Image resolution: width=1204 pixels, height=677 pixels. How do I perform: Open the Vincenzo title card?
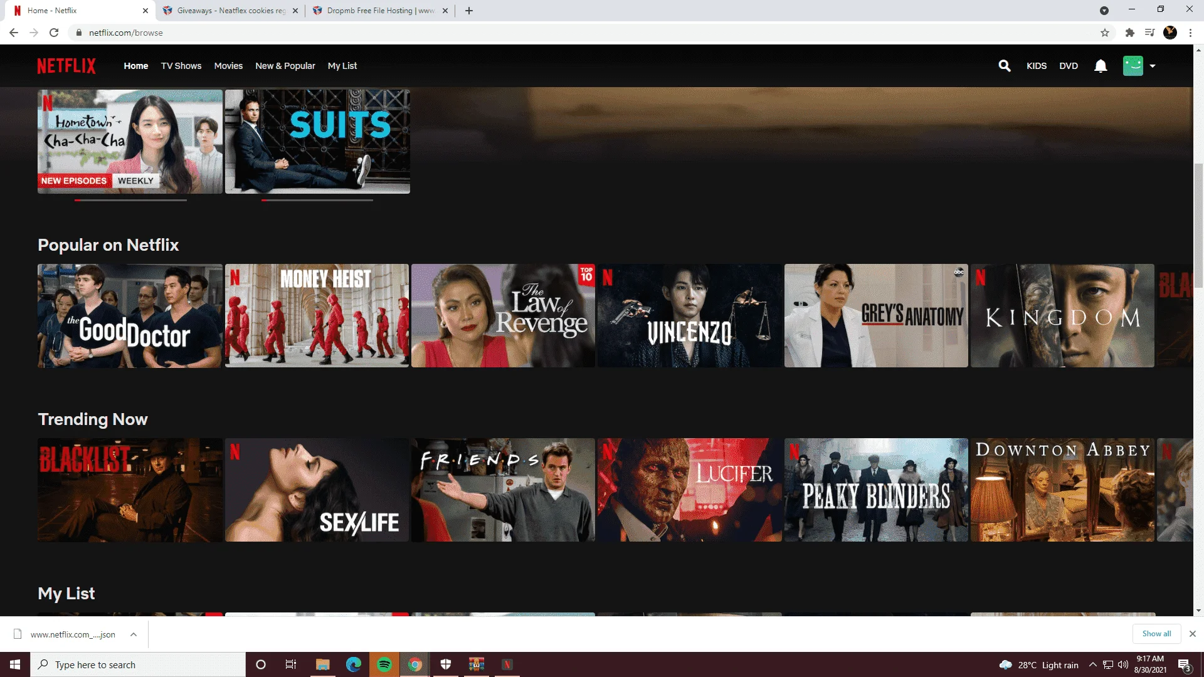point(690,316)
